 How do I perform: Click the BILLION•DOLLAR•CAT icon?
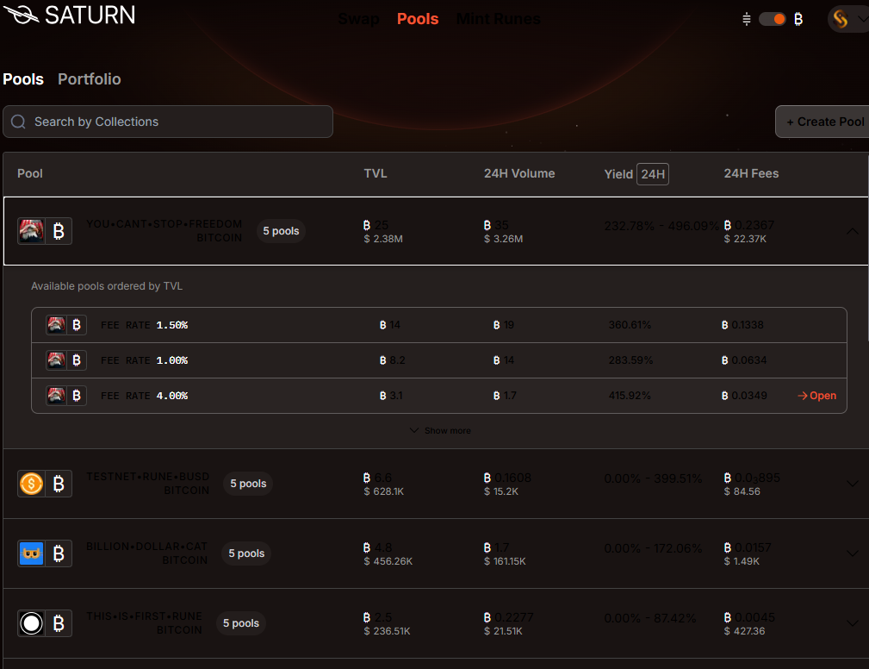point(32,553)
